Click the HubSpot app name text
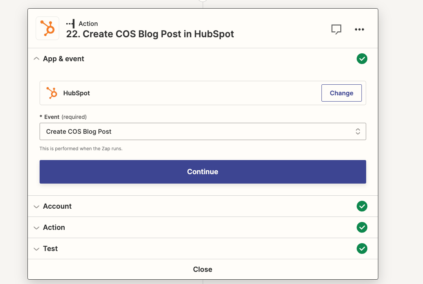The width and height of the screenshot is (423, 284). coord(76,93)
